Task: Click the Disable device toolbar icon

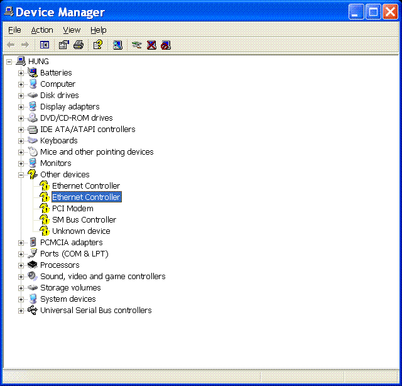Action: coord(166,45)
